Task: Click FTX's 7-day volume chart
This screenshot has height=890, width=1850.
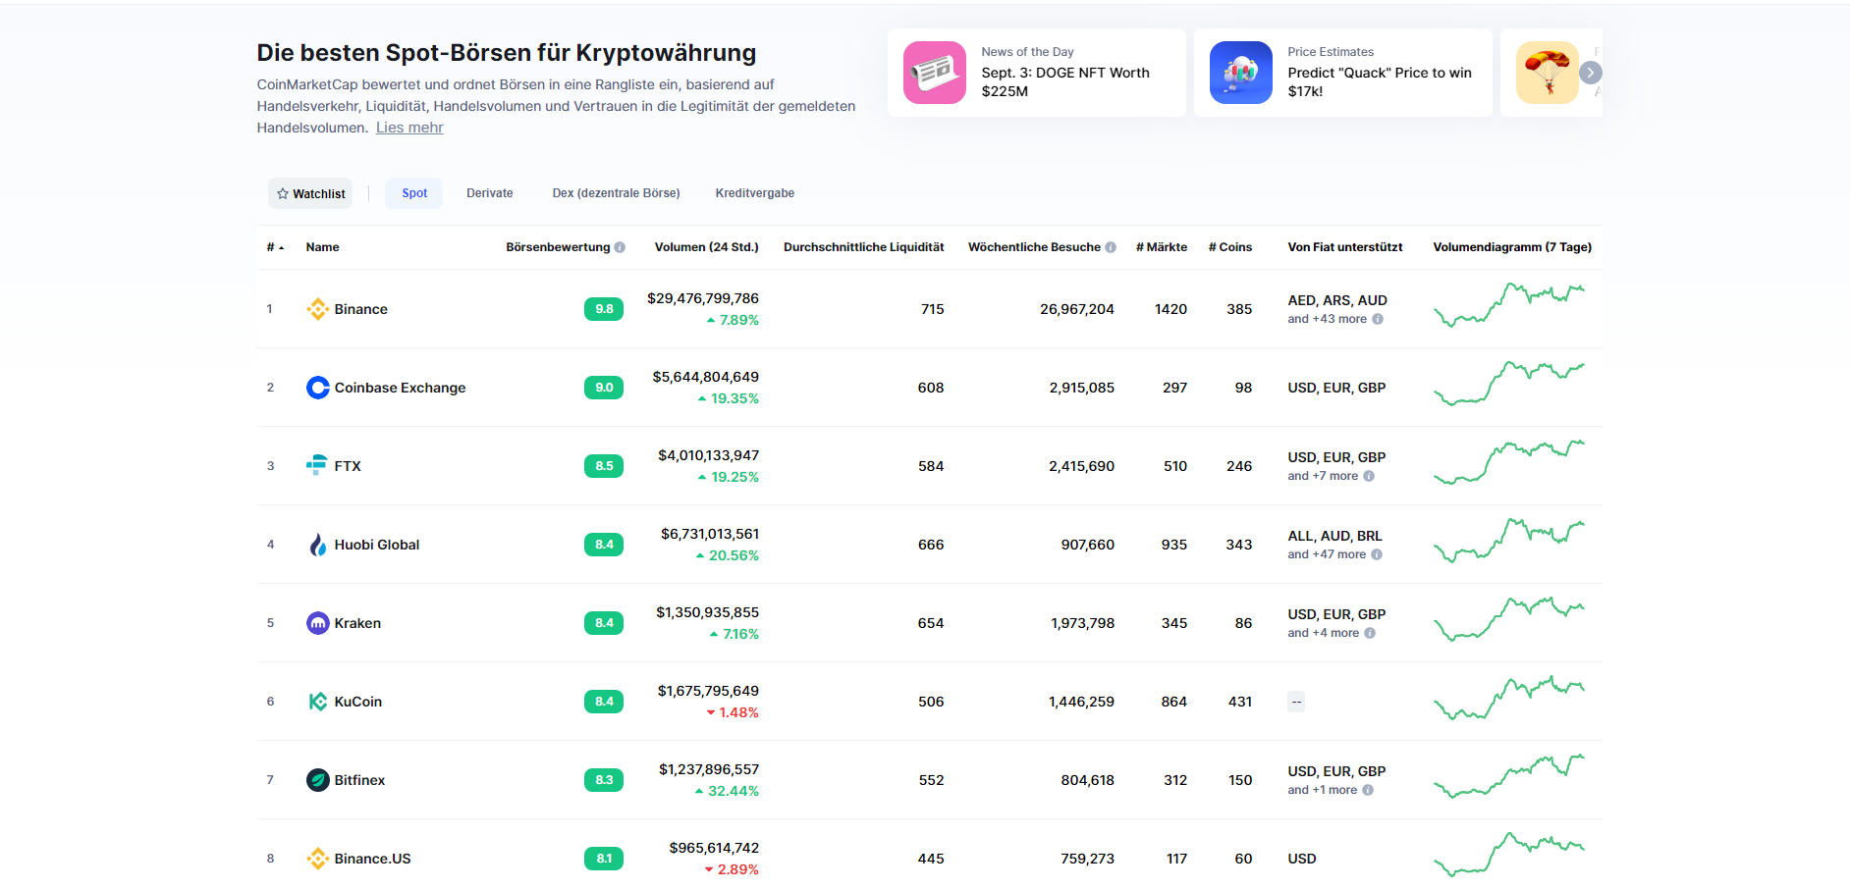Action: coord(1509,462)
